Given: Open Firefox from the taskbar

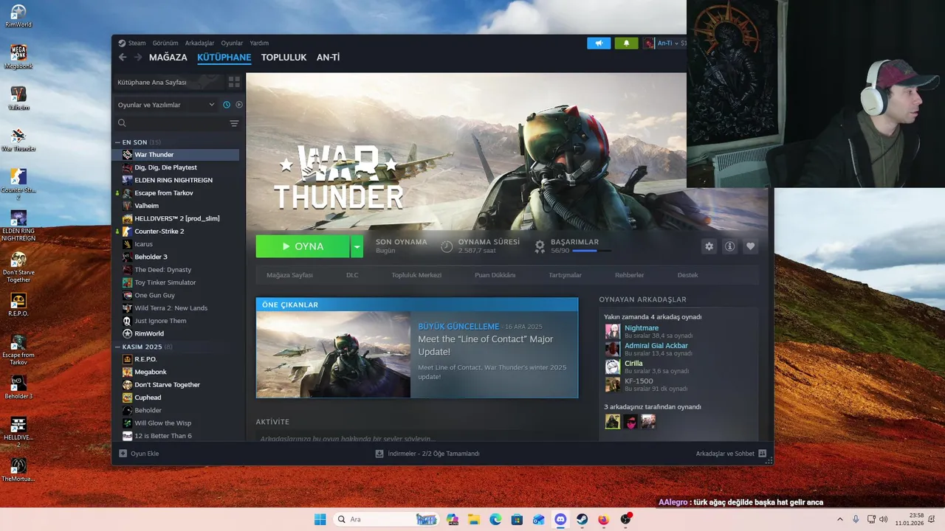Looking at the screenshot, I should coord(603,519).
